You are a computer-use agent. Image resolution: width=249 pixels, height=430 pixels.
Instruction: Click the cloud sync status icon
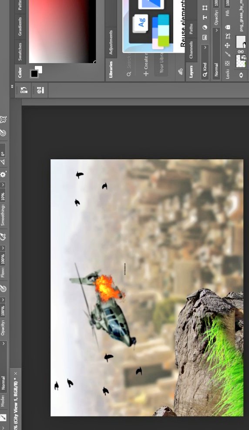[180, 72]
